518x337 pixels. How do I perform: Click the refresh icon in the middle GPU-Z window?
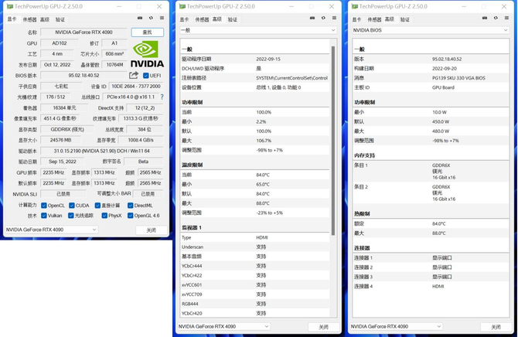[x=323, y=18]
